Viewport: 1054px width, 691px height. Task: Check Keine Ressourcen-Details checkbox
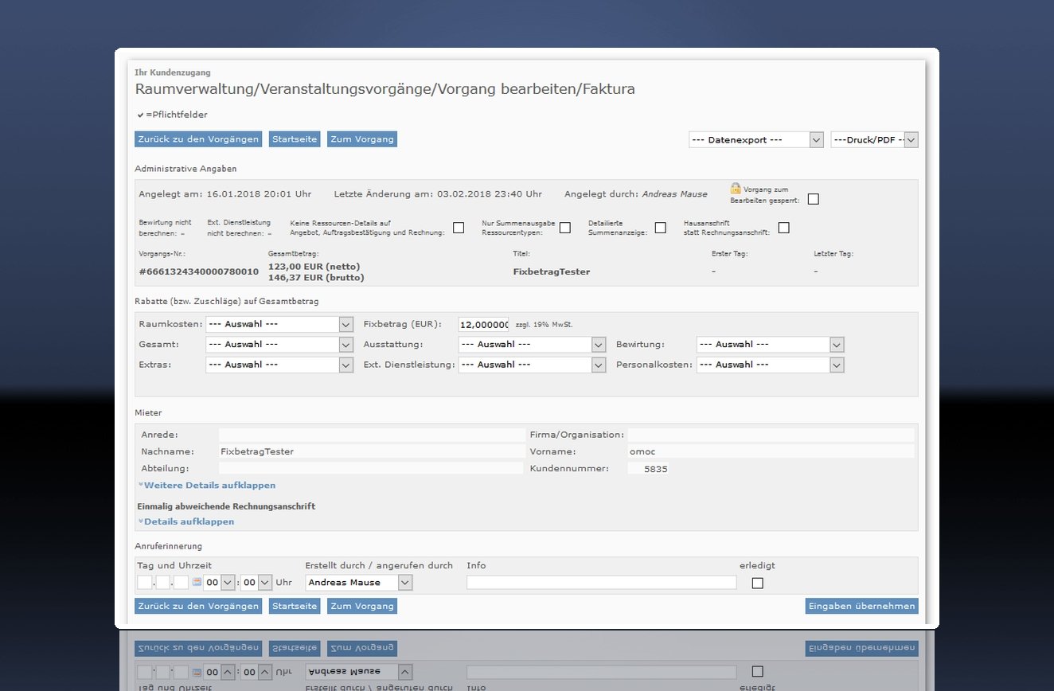[x=459, y=228]
